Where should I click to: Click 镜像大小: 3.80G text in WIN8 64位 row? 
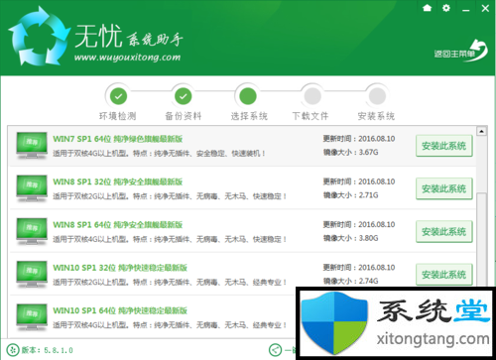(x=350, y=238)
